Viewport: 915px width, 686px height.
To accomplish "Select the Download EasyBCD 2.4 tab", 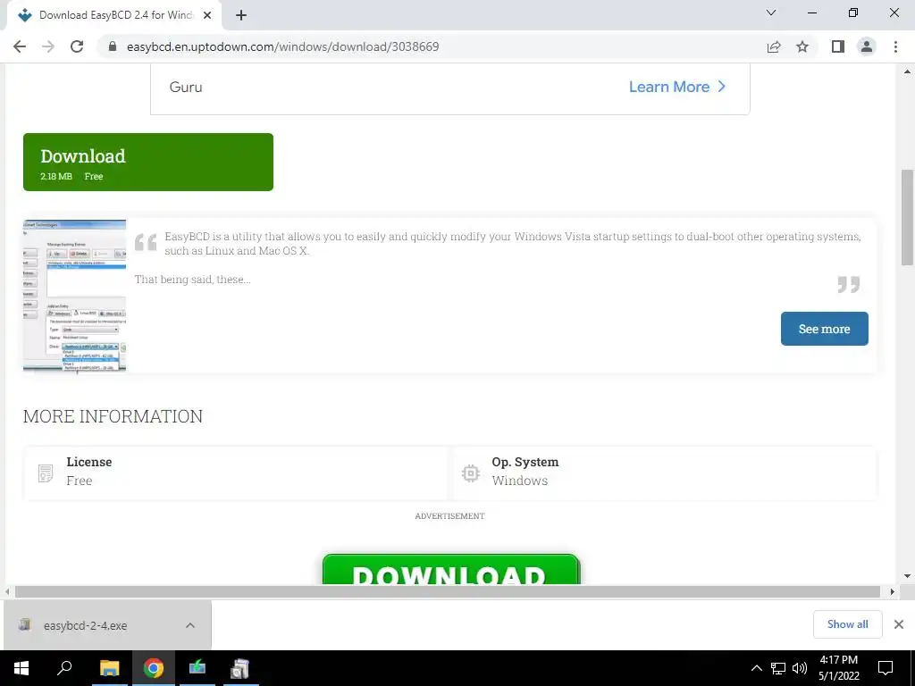I will point(114,15).
